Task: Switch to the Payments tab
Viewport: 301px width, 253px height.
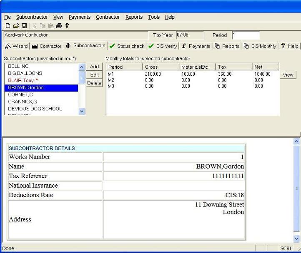Action: click(x=196, y=46)
